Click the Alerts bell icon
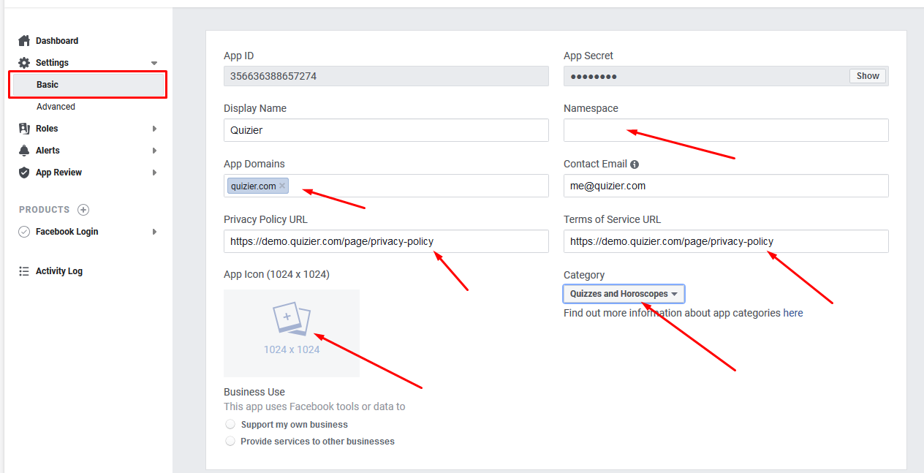This screenshot has height=473, width=924. [x=24, y=151]
